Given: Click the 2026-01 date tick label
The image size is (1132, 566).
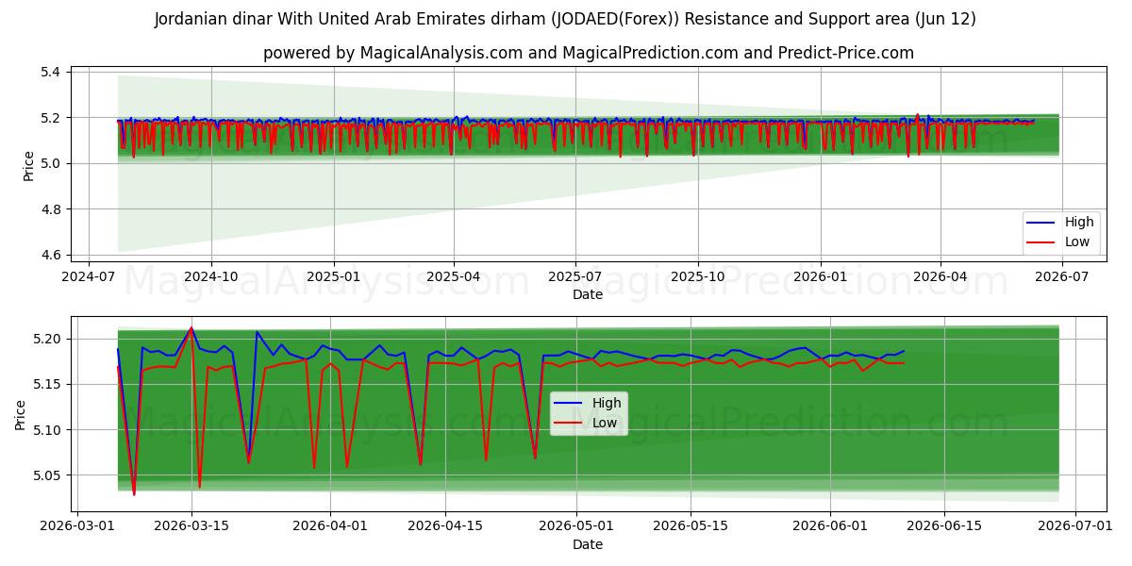Looking at the screenshot, I should pyautogui.click(x=820, y=277).
